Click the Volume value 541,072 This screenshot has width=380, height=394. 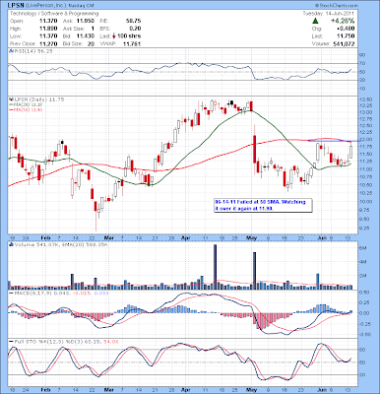click(x=343, y=43)
